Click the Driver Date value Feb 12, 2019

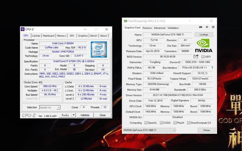point(155,101)
